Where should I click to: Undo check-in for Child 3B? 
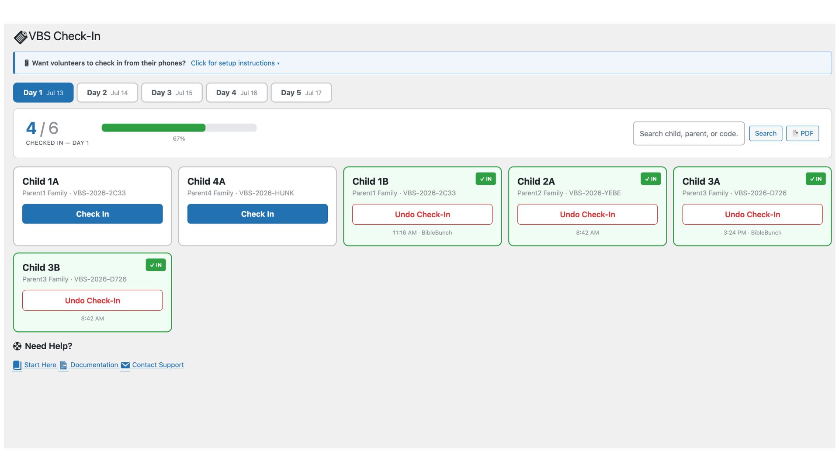pyautogui.click(x=92, y=300)
